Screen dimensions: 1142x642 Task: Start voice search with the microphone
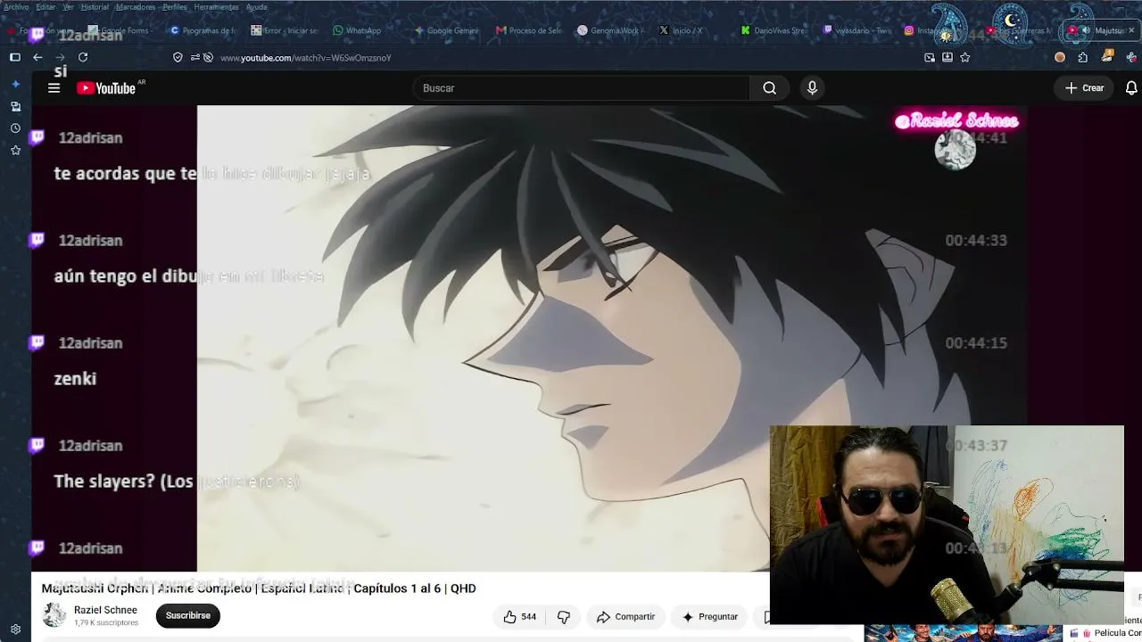pos(812,88)
